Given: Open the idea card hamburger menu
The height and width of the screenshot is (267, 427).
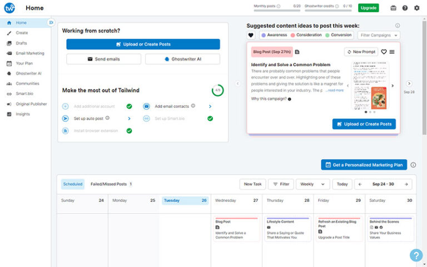Looking at the screenshot, I should point(392,52).
